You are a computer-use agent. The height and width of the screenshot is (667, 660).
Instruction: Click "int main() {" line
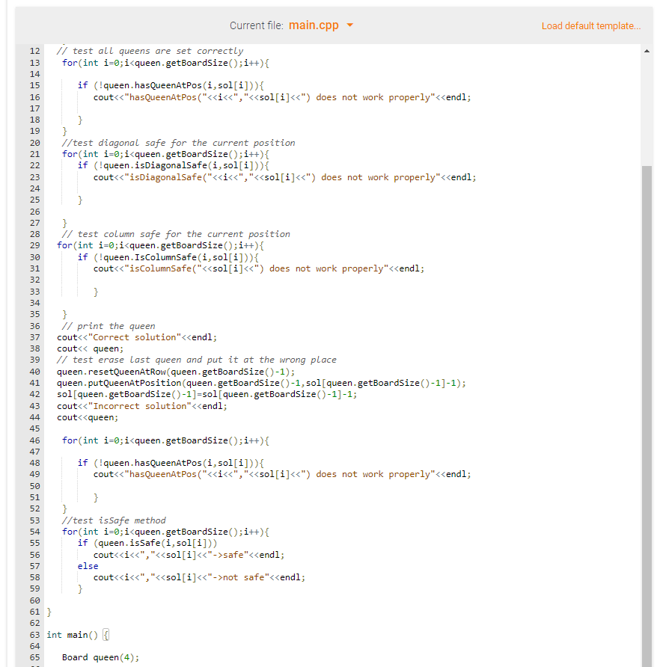point(78,635)
